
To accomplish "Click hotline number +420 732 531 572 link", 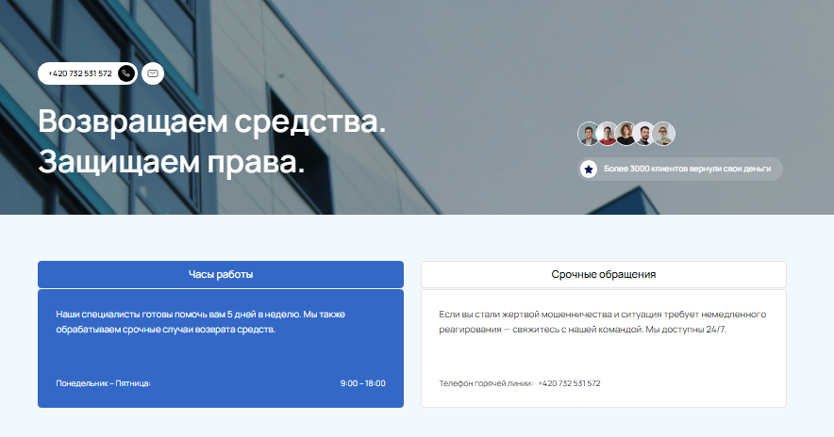I will point(569,383).
